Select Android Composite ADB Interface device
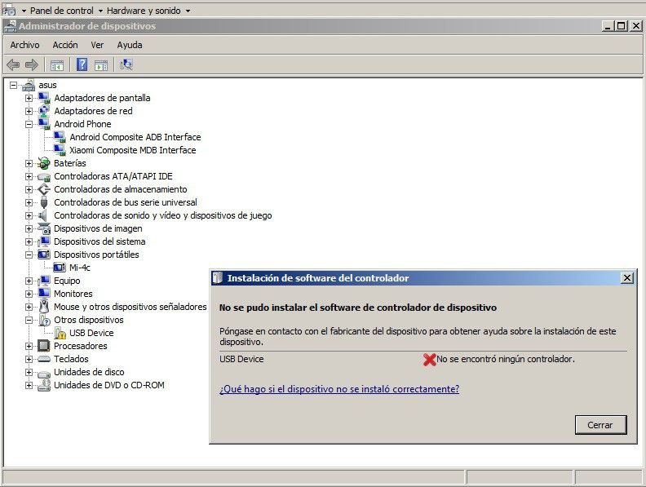 (x=135, y=137)
